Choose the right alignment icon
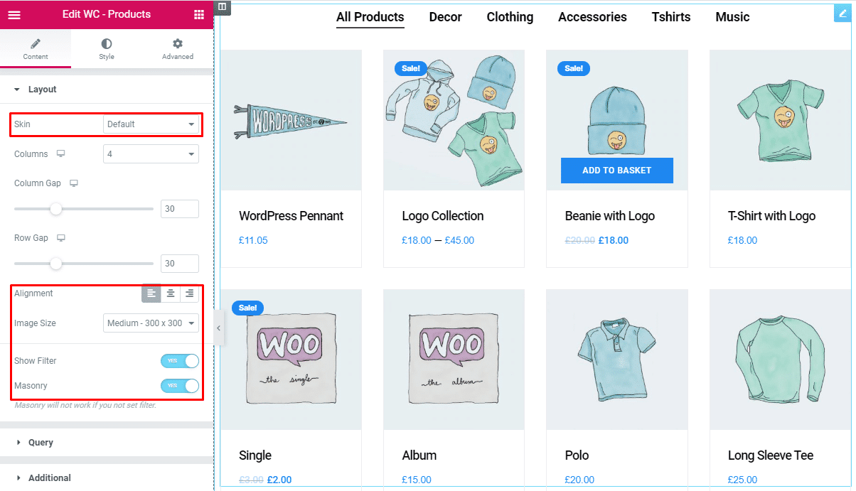Viewport: 856px width, 491px height. coord(189,293)
